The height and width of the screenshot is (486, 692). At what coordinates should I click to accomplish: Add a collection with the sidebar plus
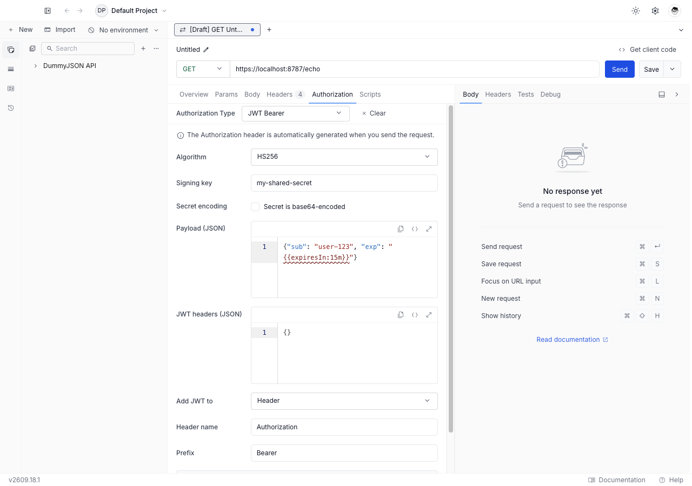point(143,49)
